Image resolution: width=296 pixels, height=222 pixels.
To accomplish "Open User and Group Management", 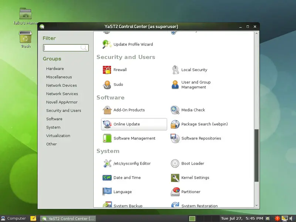I will (x=191, y=85).
